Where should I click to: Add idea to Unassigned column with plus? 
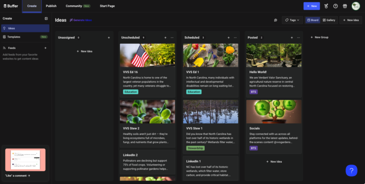pos(109,38)
